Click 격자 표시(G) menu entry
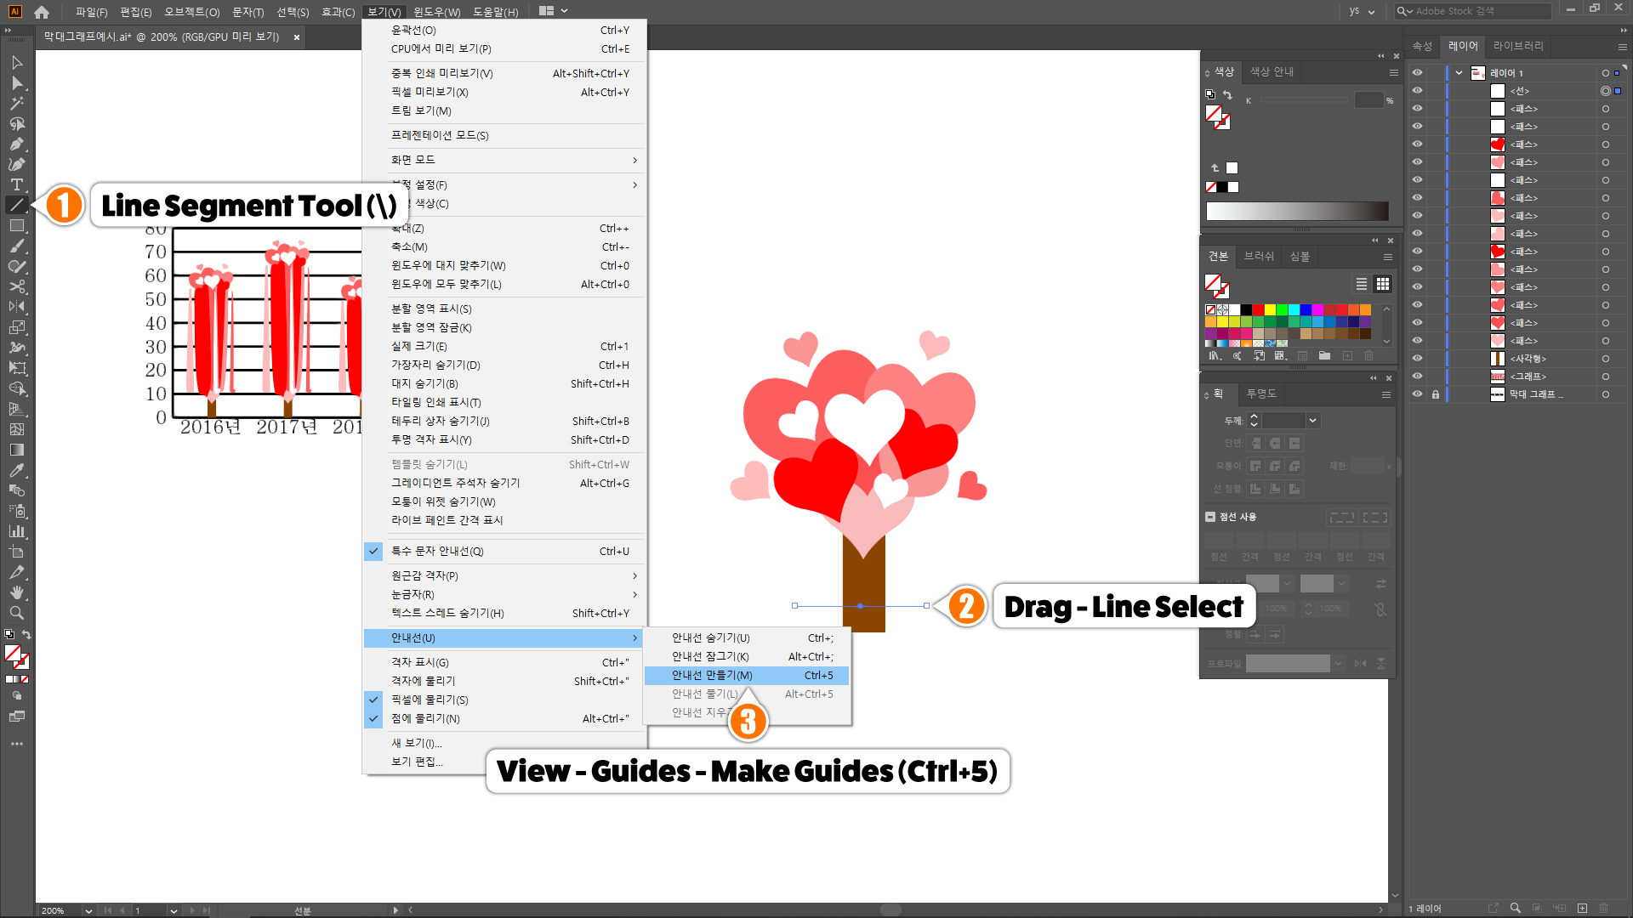 pos(504,662)
